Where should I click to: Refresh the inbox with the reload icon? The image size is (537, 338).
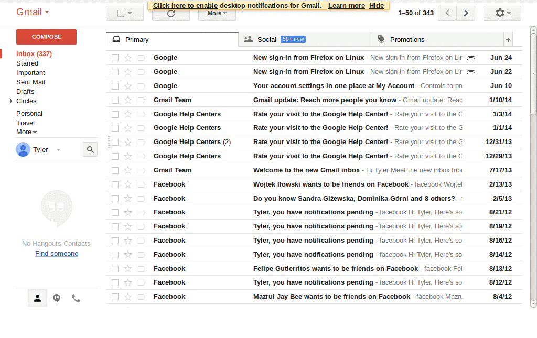click(x=171, y=14)
